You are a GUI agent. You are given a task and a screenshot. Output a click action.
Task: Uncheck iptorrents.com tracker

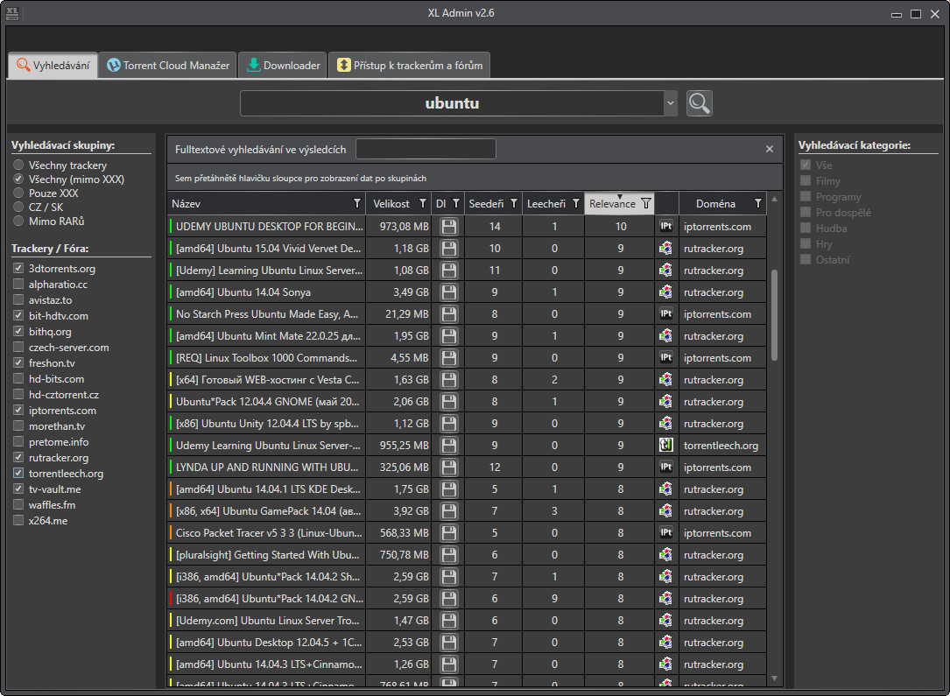[x=18, y=410]
